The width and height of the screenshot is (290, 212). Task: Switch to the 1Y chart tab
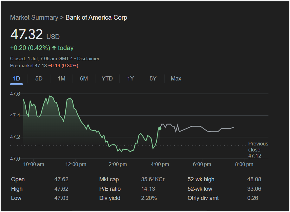130,79
